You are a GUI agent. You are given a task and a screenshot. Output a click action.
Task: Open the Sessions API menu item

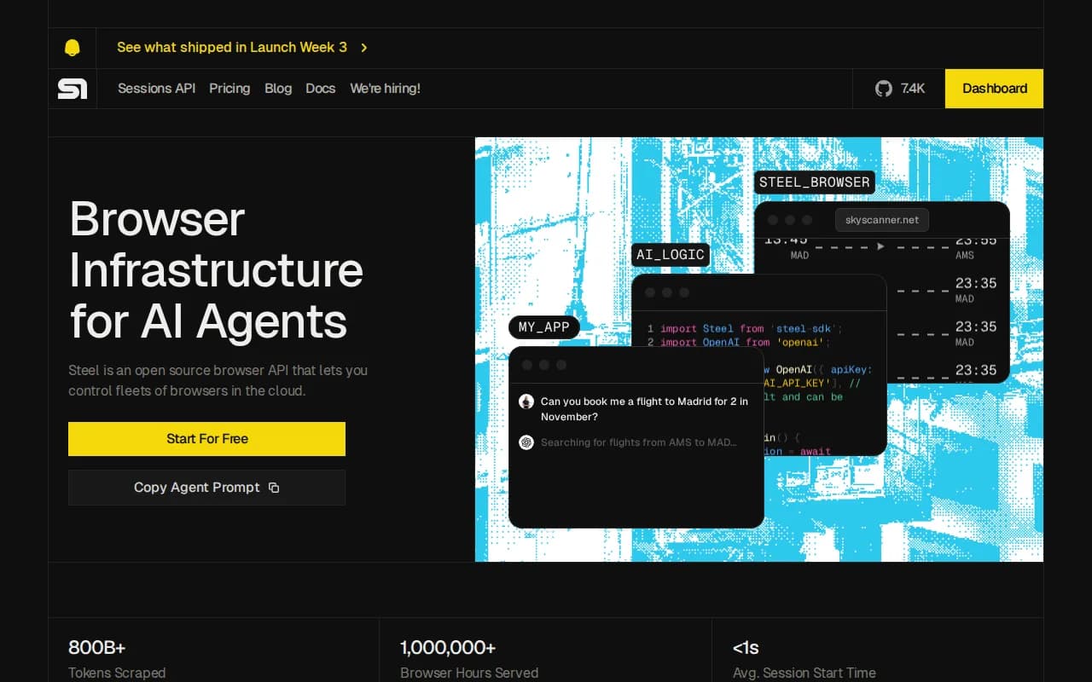point(157,89)
